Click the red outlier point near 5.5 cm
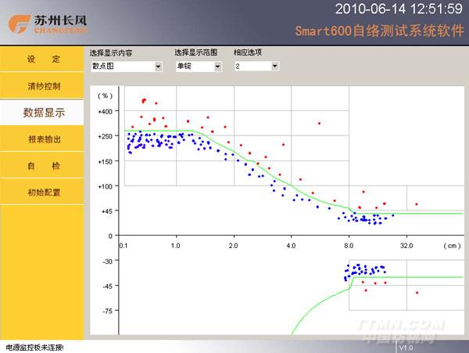 coord(319,123)
